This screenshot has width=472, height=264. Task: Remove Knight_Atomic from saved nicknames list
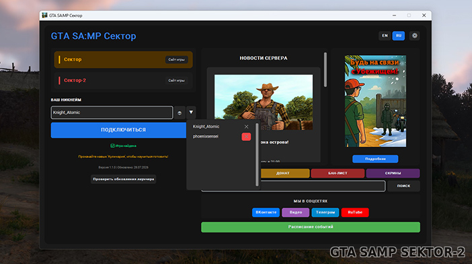point(246,126)
